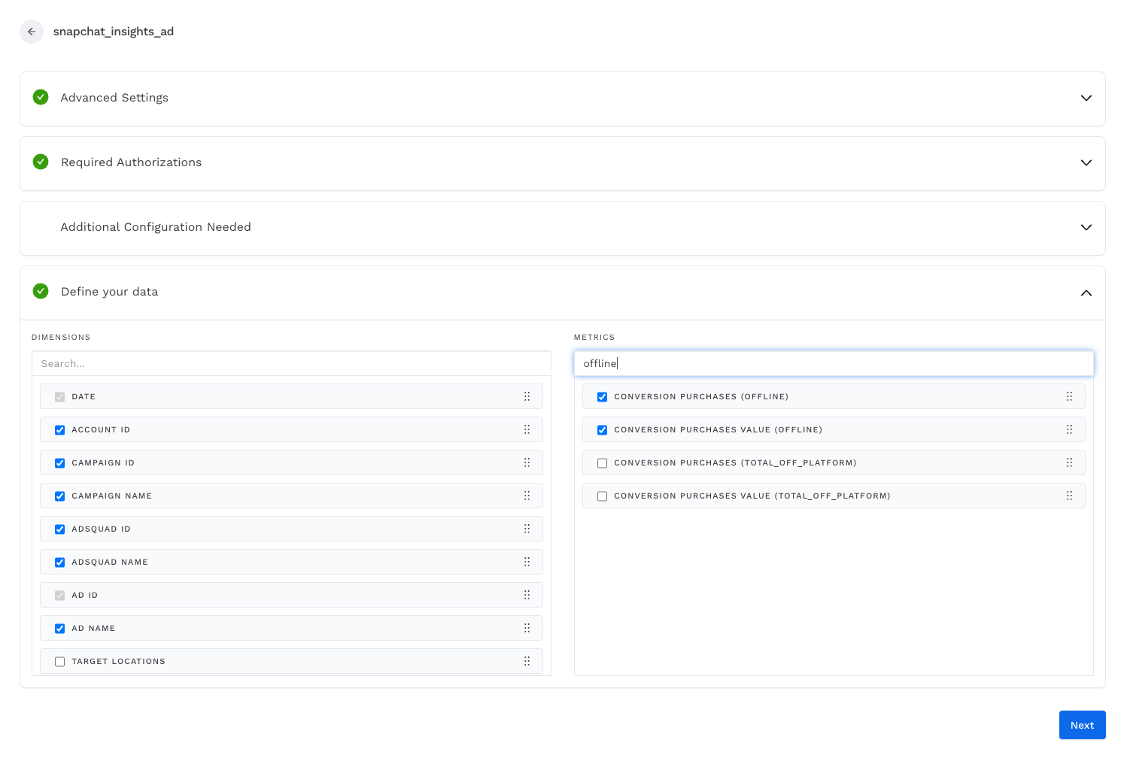Image resolution: width=1124 pixels, height=758 pixels.
Task: Enable the Target Locations dimension checkbox
Action: [60, 662]
